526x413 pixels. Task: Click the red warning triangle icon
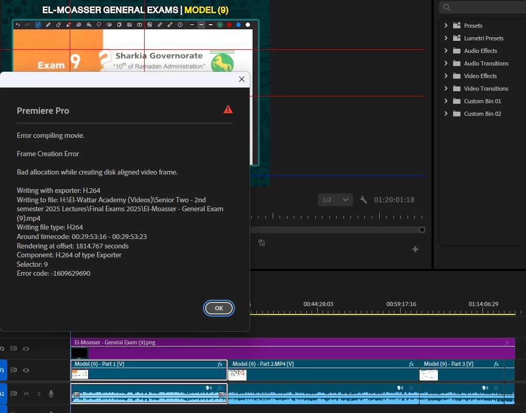point(228,110)
